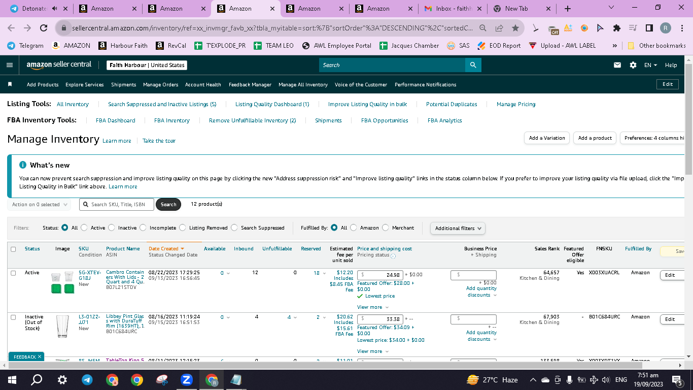This screenshot has height=390, width=693.
Task: Select the Listing Removed radio button
Action: (x=183, y=227)
